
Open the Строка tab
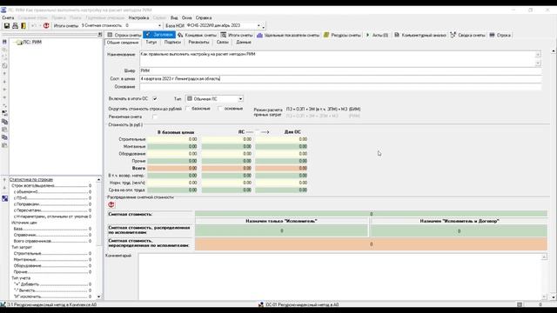tap(500, 35)
